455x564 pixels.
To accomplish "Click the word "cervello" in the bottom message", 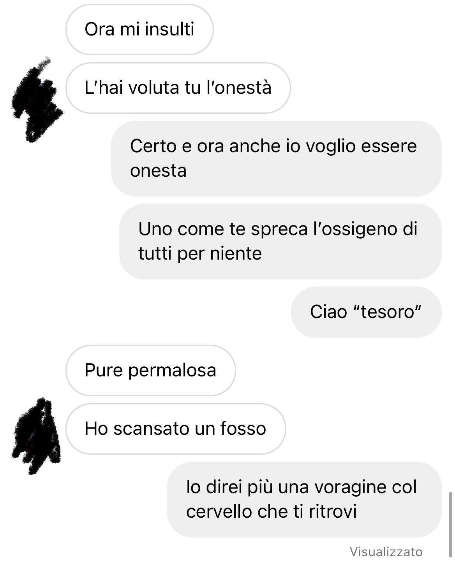I will coord(219,511).
